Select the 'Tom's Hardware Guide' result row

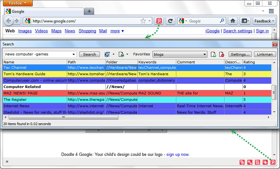tap(137, 74)
